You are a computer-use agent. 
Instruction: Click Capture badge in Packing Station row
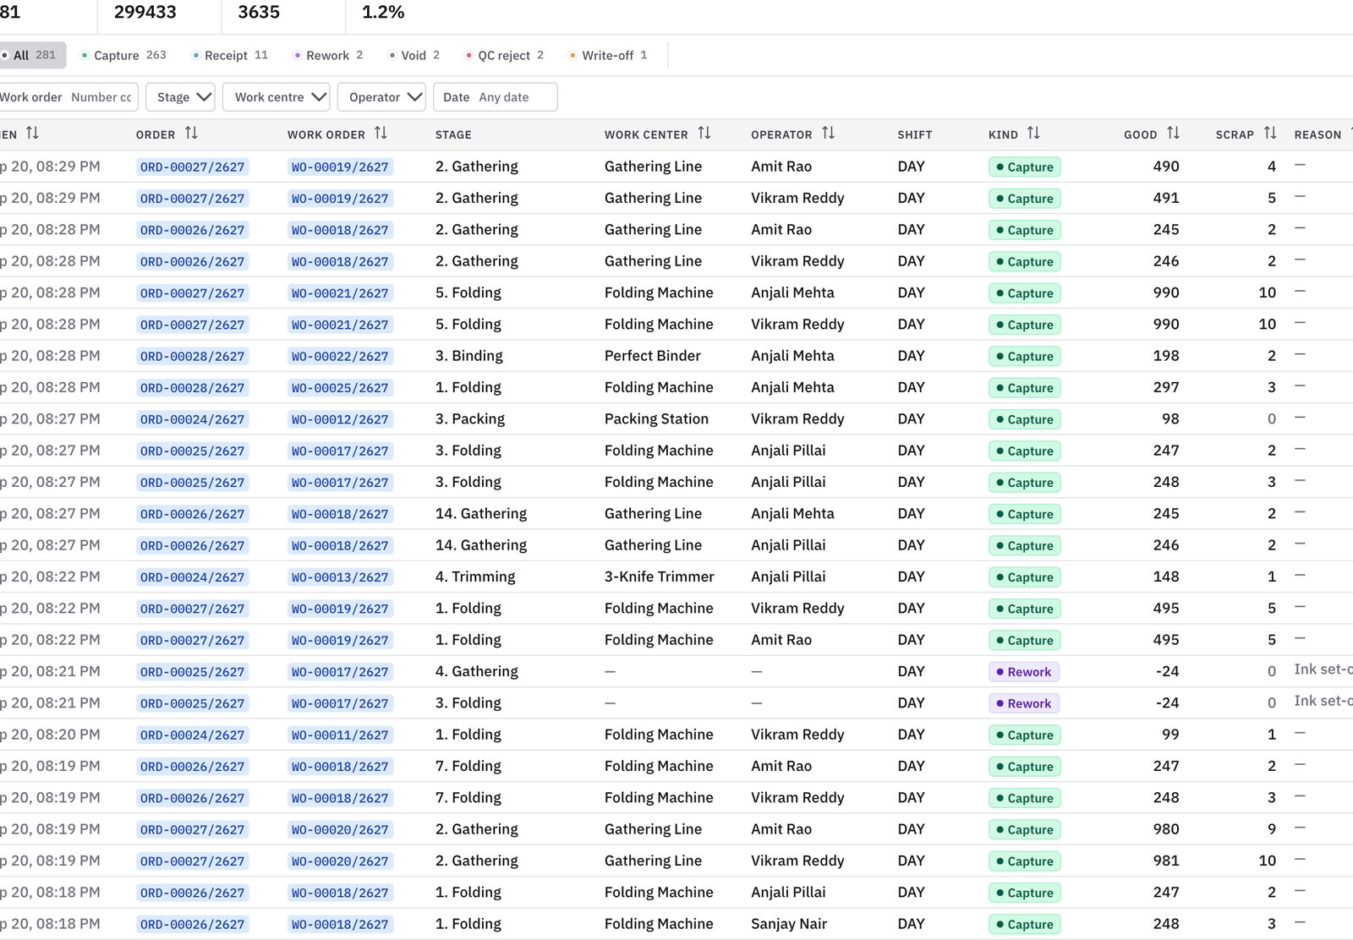coord(1024,419)
